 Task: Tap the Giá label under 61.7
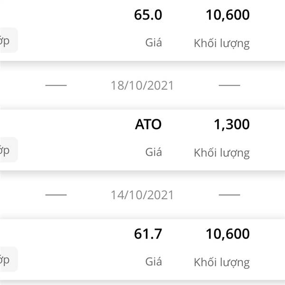point(153,262)
